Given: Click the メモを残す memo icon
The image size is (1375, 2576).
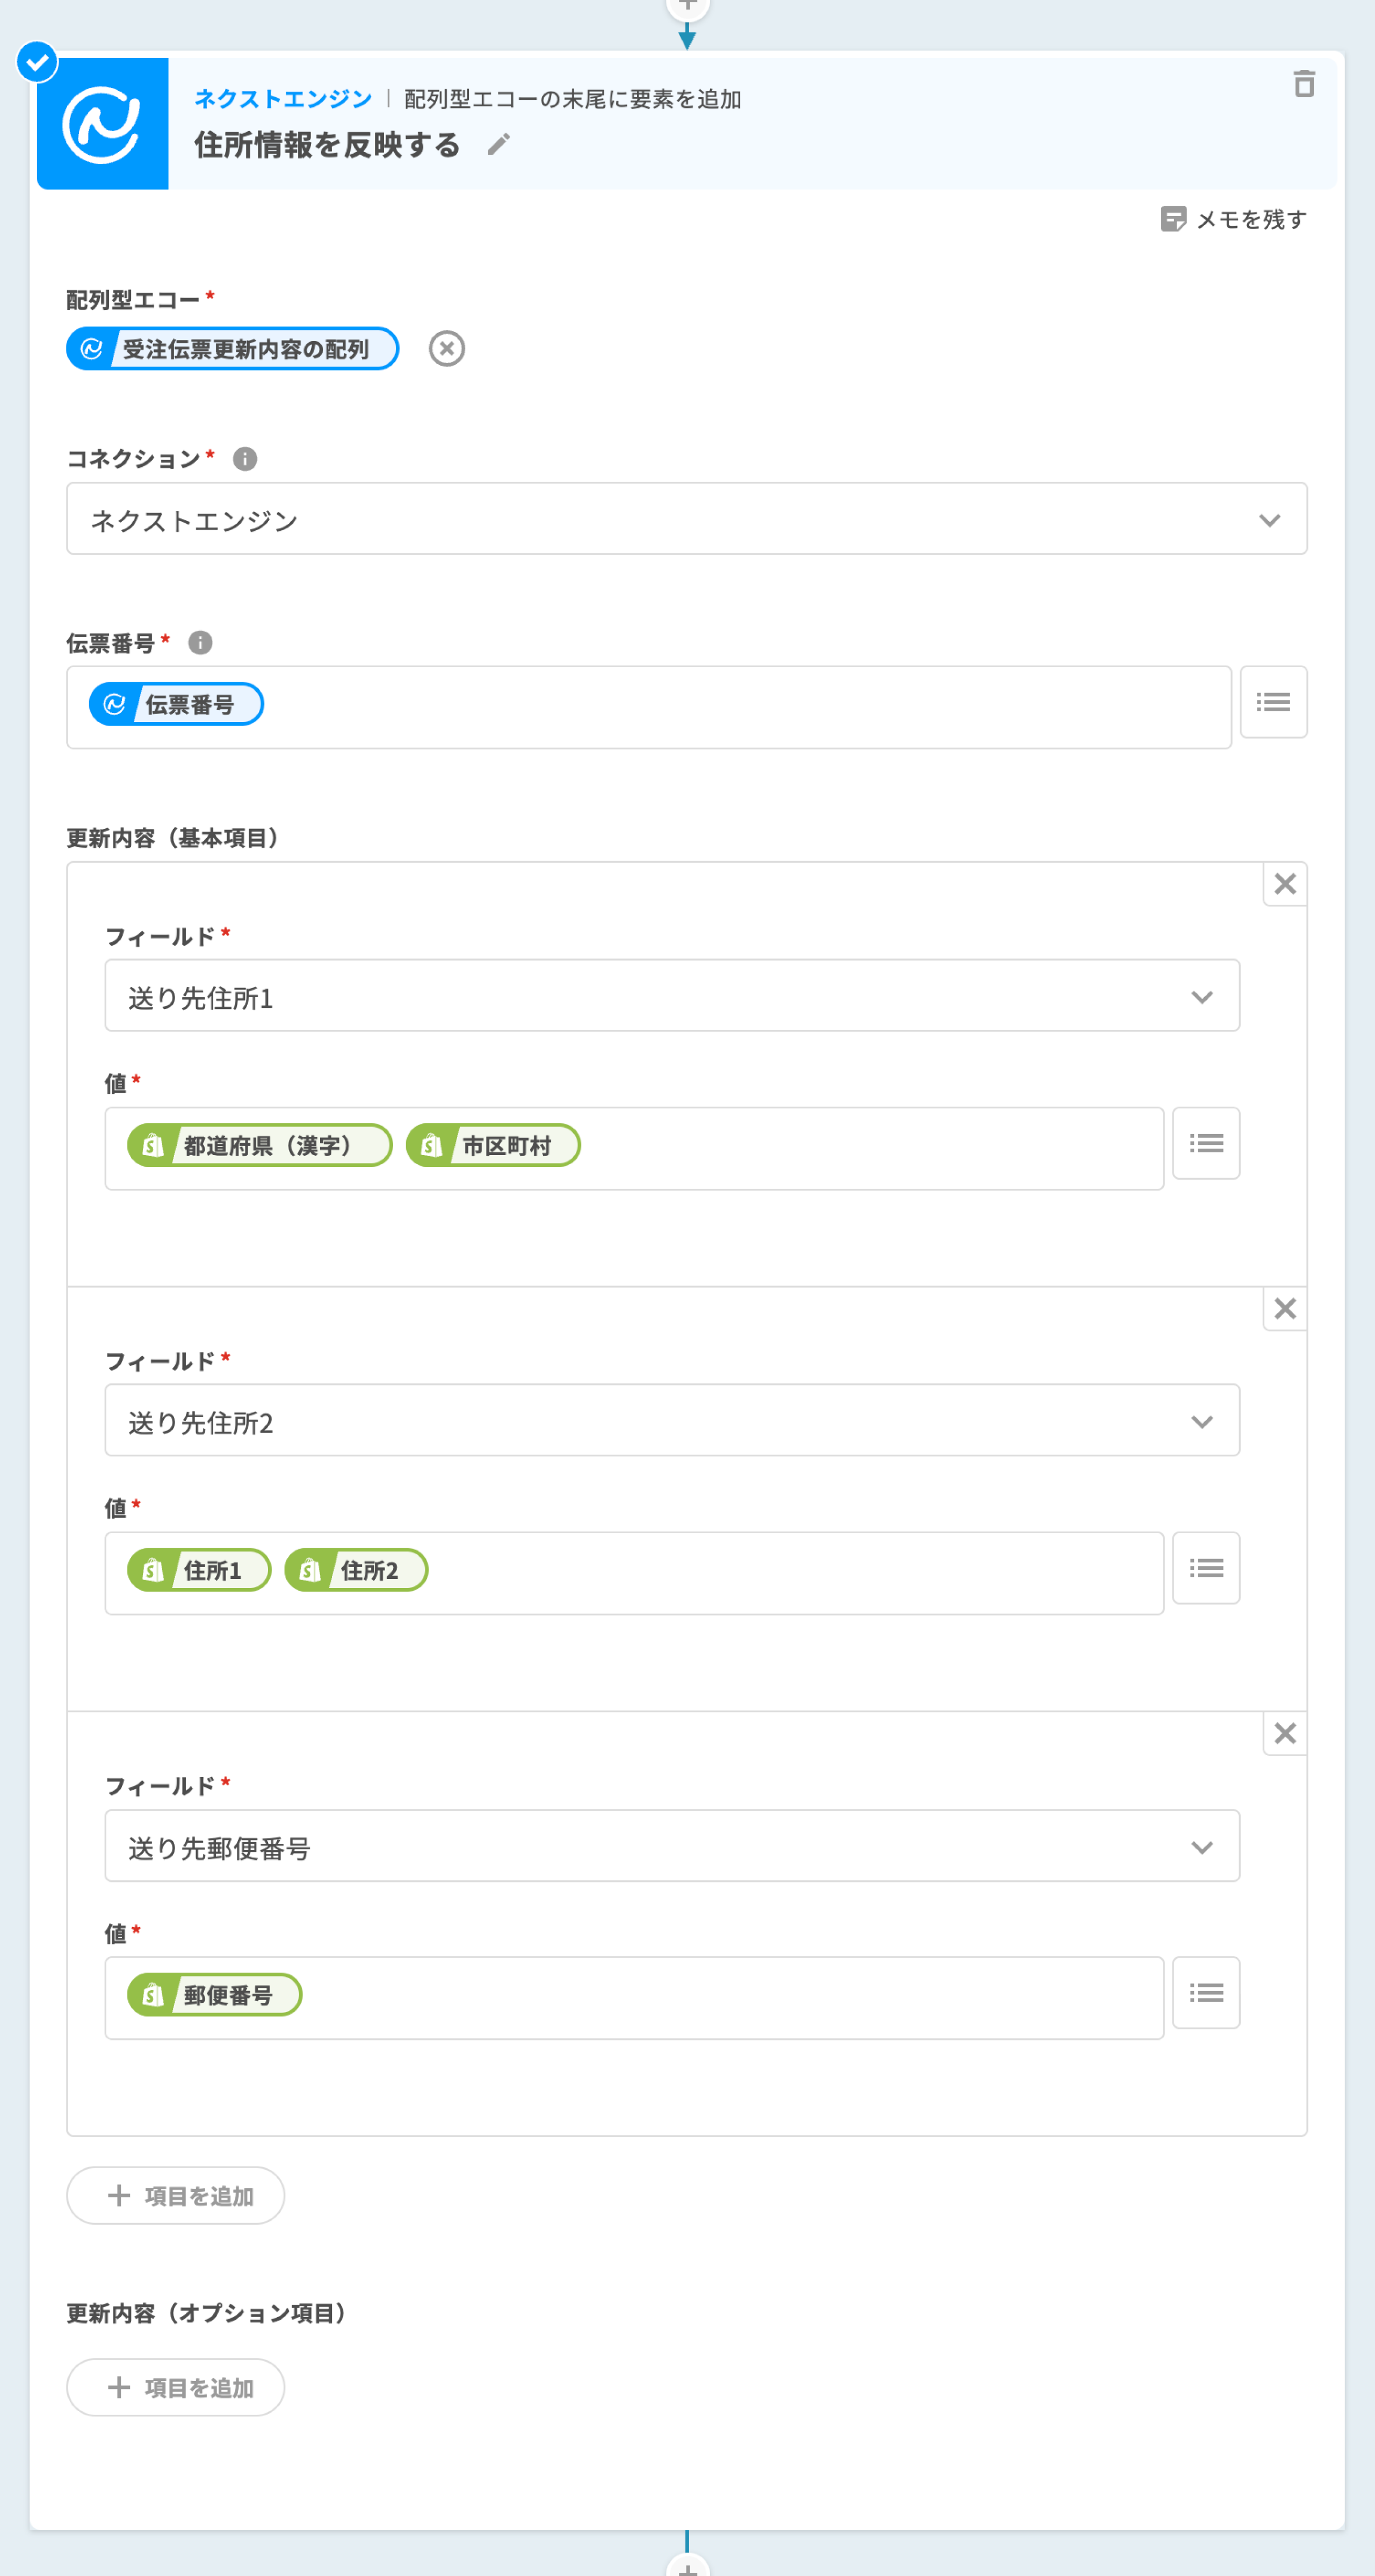Looking at the screenshot, I should pyautogui.click(x=1172, y=219).
